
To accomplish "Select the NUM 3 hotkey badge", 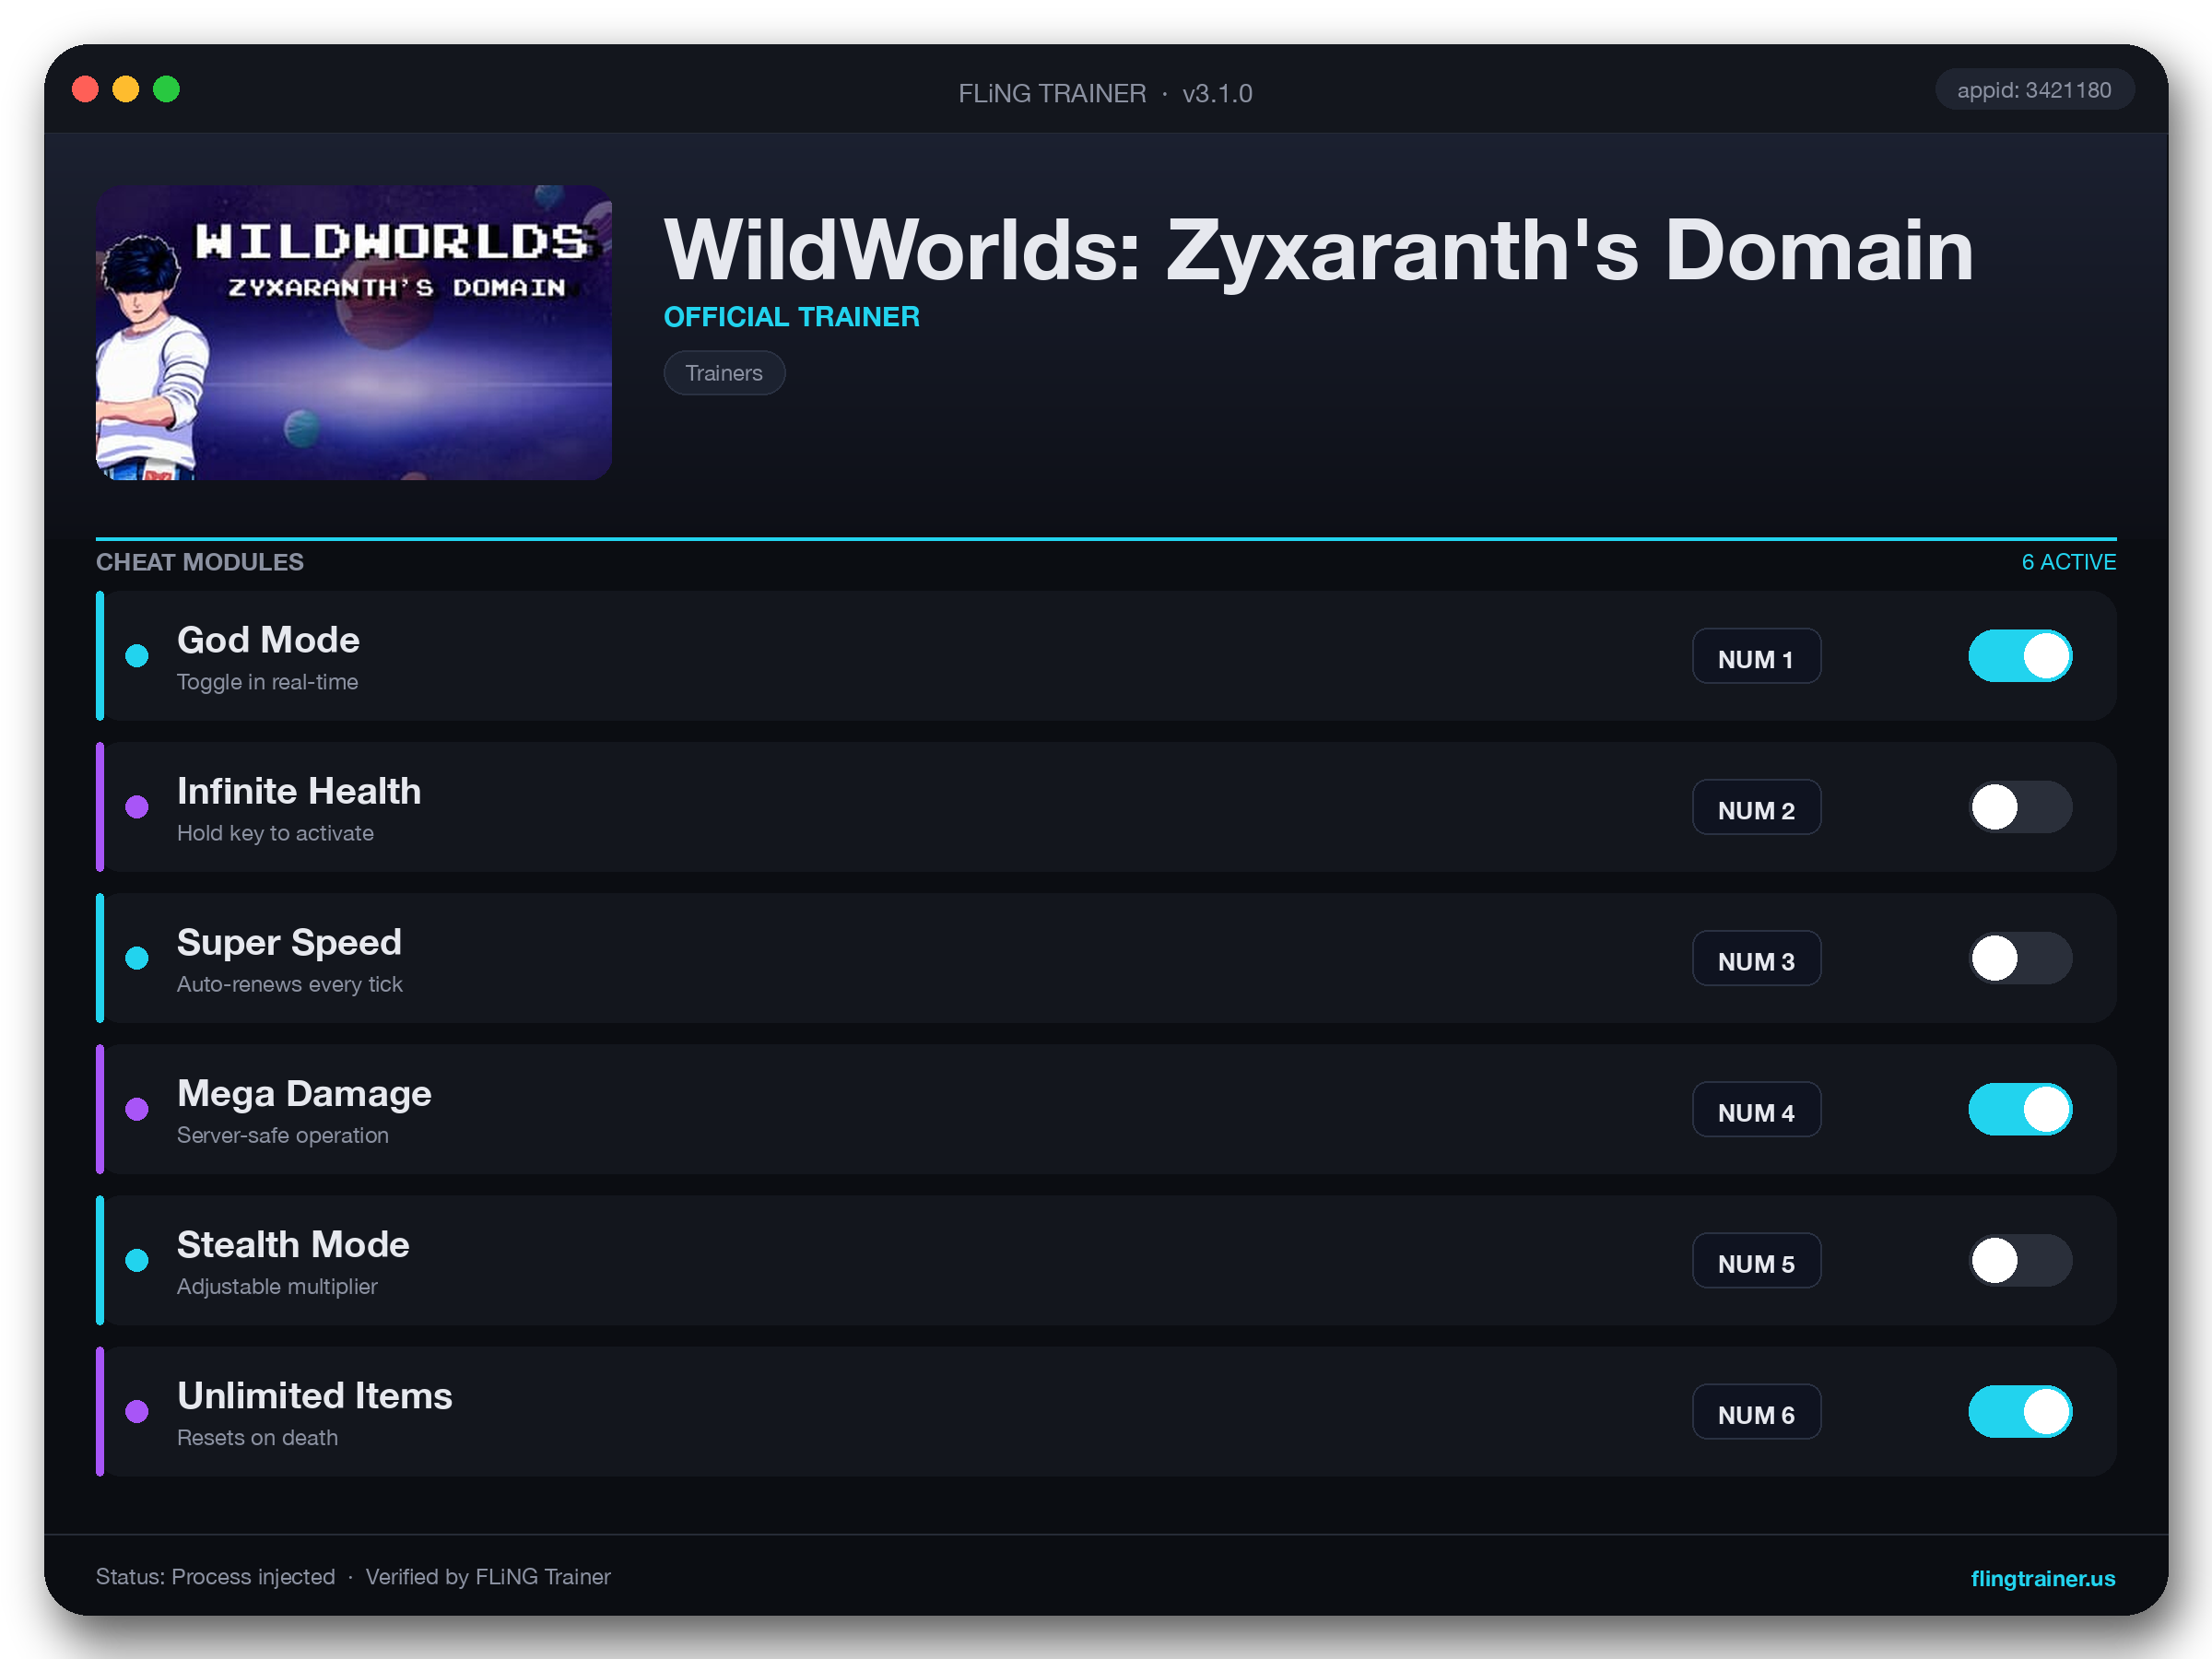I will (x=1756, y=958).
